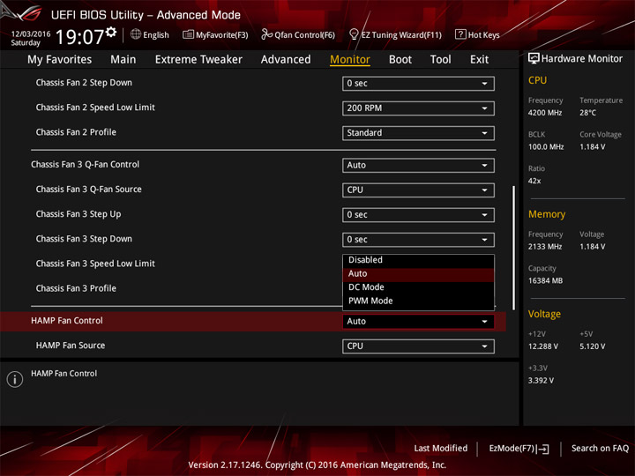
Task: Click the memory capacity value 16384 MB
Action: [545, 281]
